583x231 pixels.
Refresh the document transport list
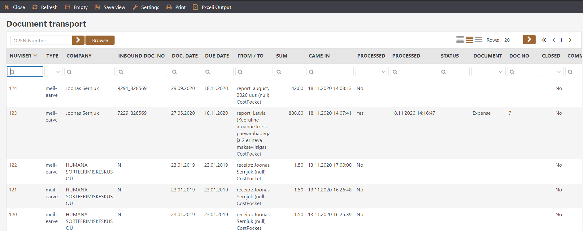(x=45, y=7)
